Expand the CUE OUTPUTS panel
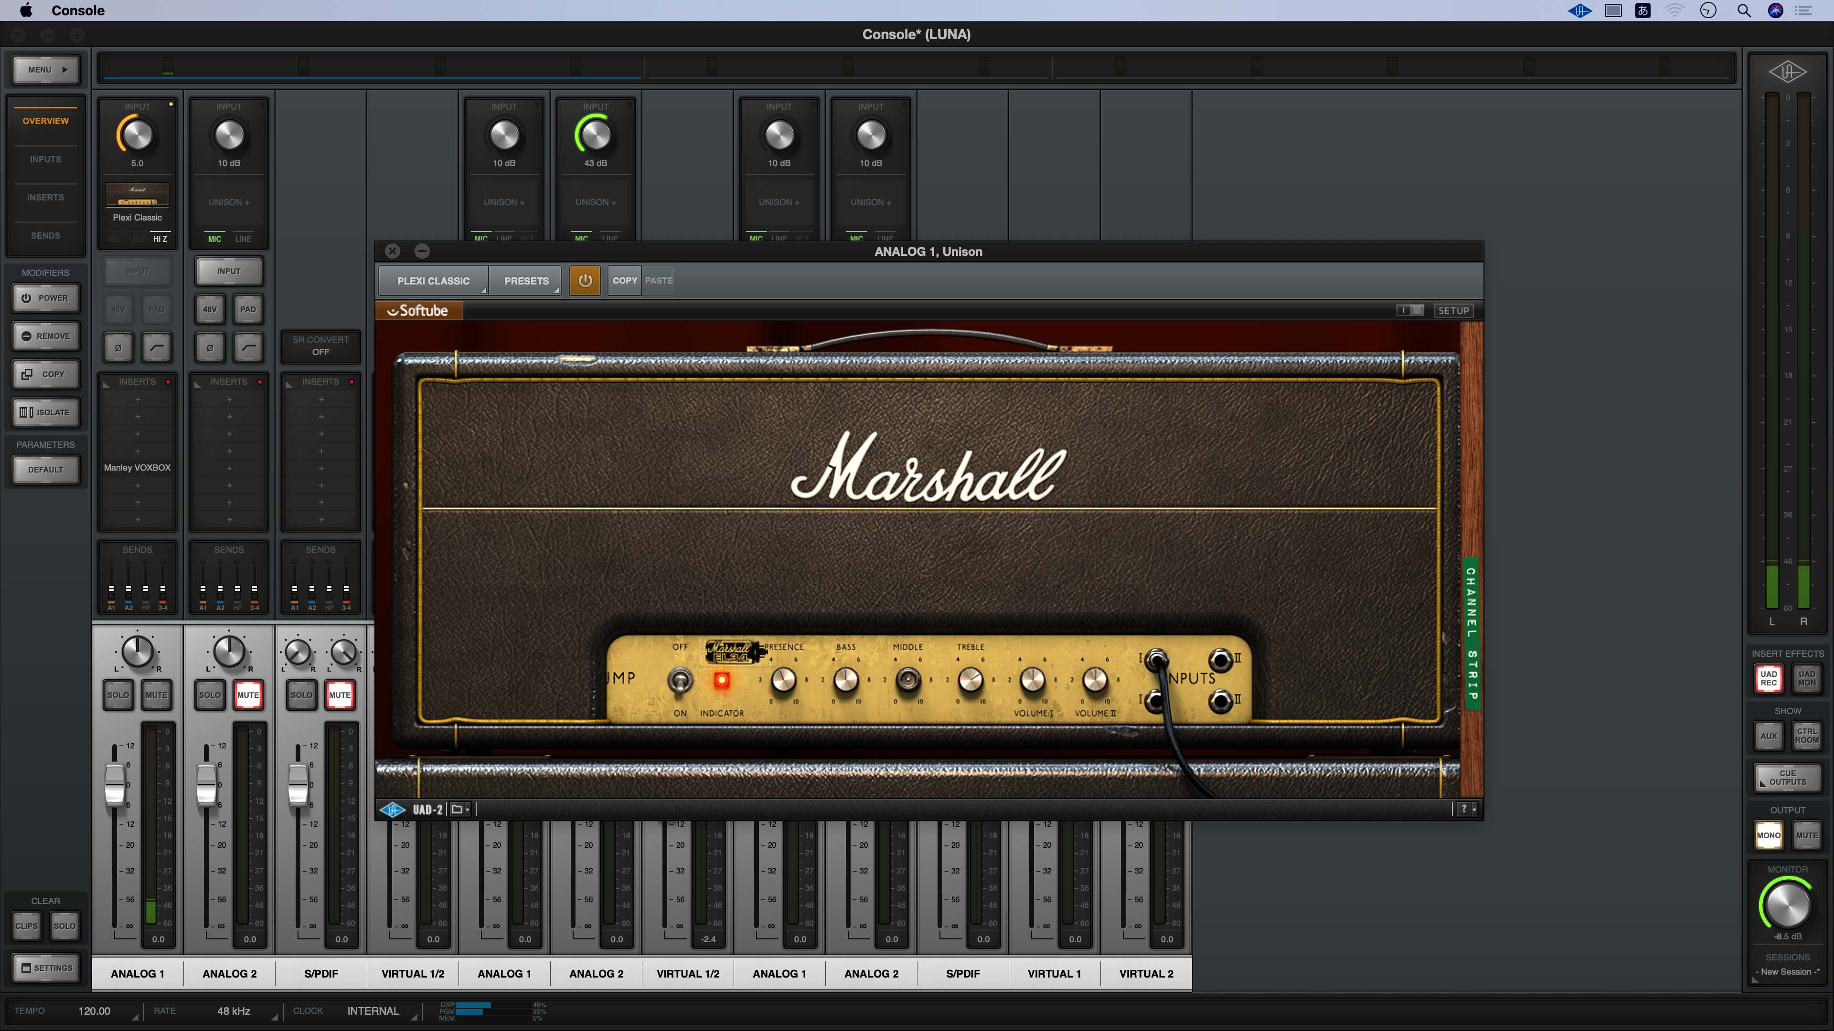Image resolution: width=1834 pixels, height=1031 pixels. point(1788,778)
